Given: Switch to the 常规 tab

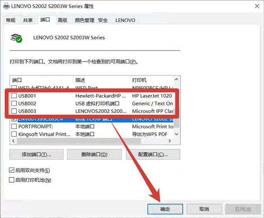Looking at the screenshot, I should pos(11,20).
